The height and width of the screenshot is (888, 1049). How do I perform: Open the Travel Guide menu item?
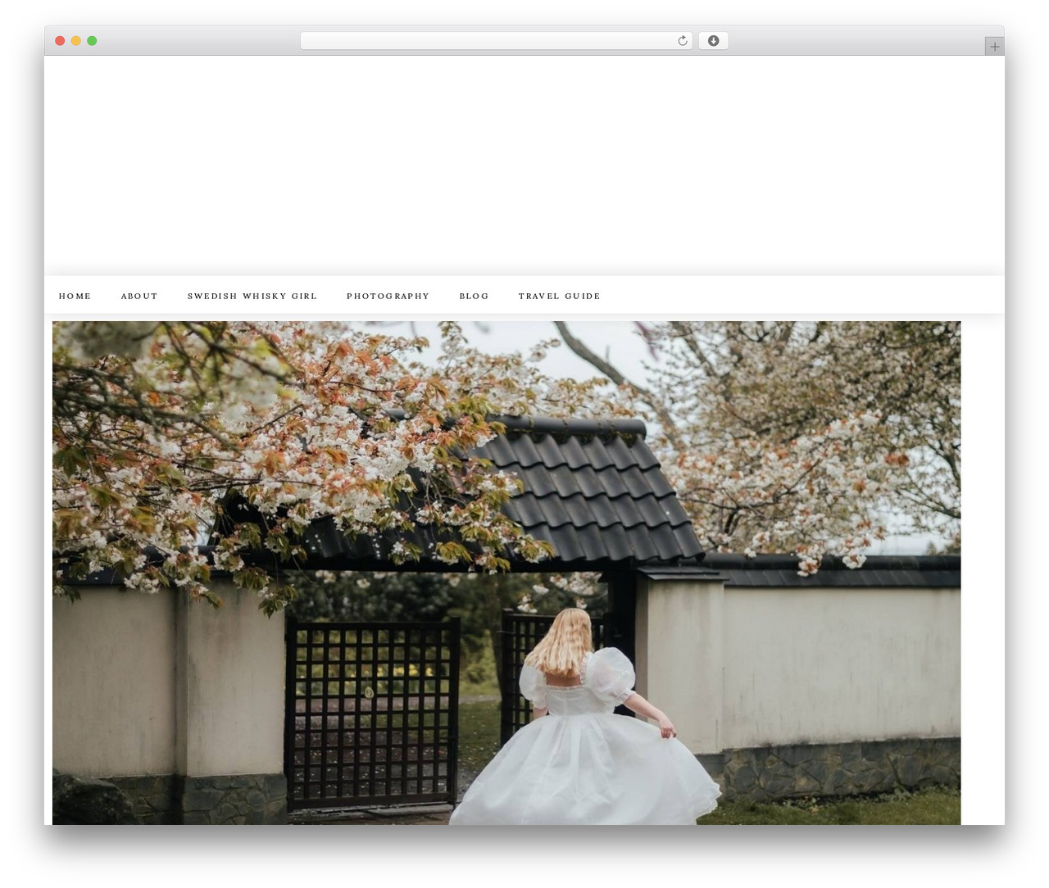[560, 296]
